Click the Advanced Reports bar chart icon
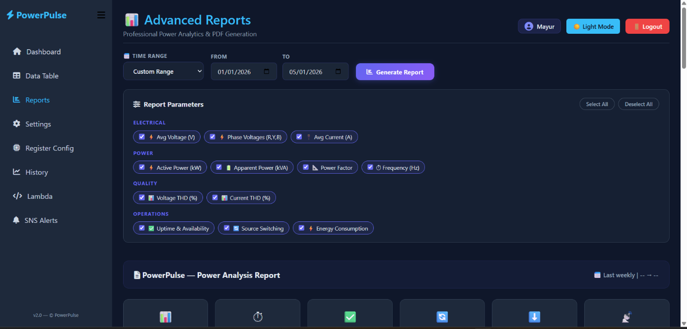This screenshot has width=687, height=329. 132,20
